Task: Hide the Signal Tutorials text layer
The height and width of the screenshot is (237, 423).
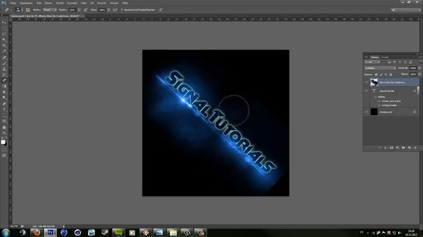Action: 366,91
